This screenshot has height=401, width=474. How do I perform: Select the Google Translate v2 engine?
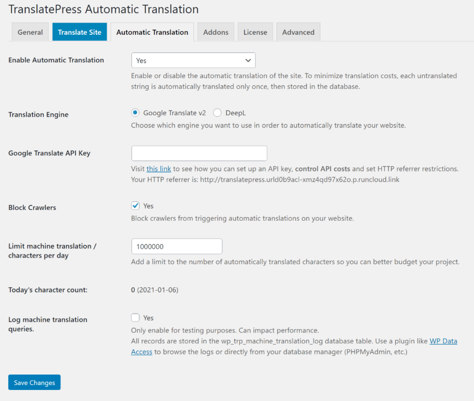135,112
